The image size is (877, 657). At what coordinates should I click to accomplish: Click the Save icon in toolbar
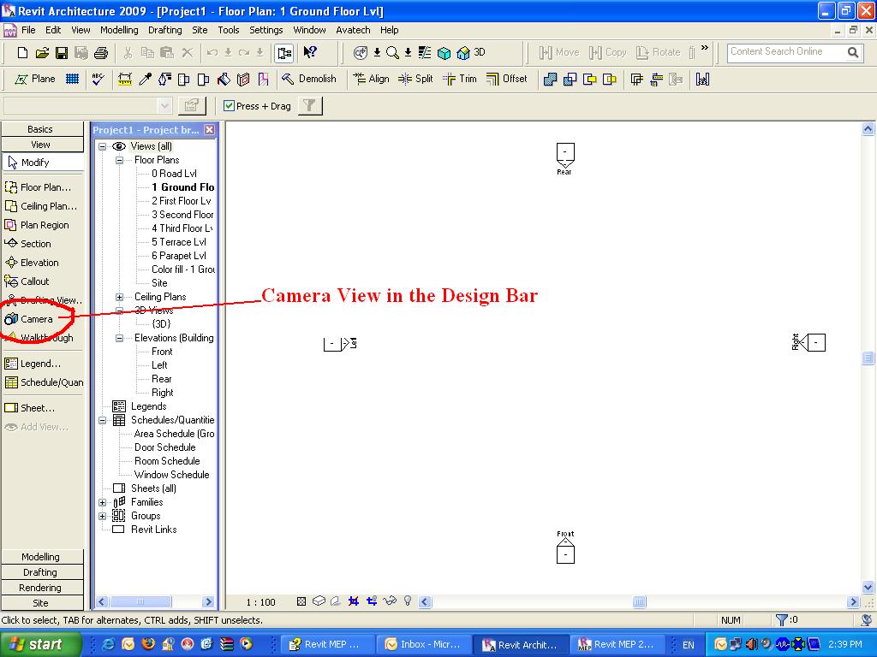click(x=62, y=53)
